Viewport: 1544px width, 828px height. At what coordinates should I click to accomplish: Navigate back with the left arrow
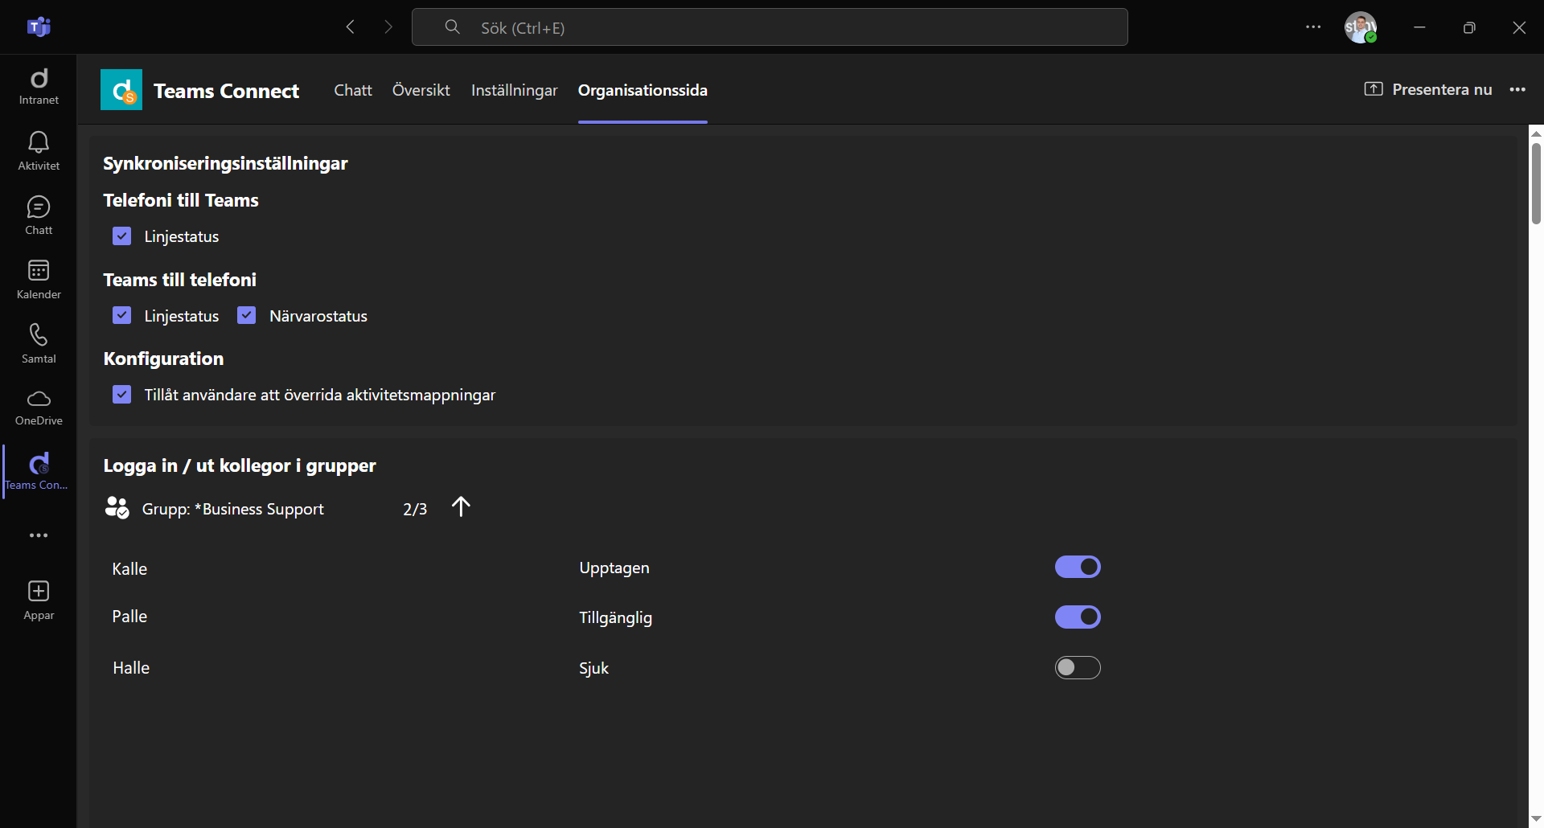[350, 27]
